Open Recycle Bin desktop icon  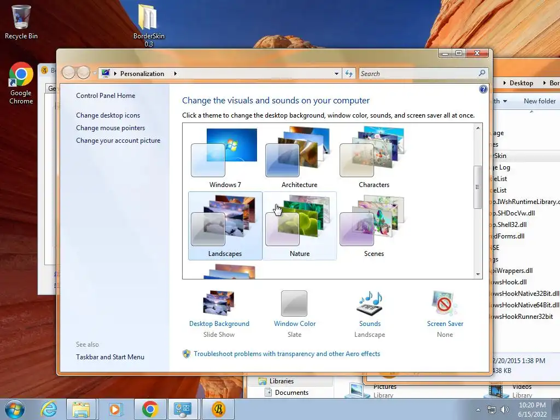[21, 22]
